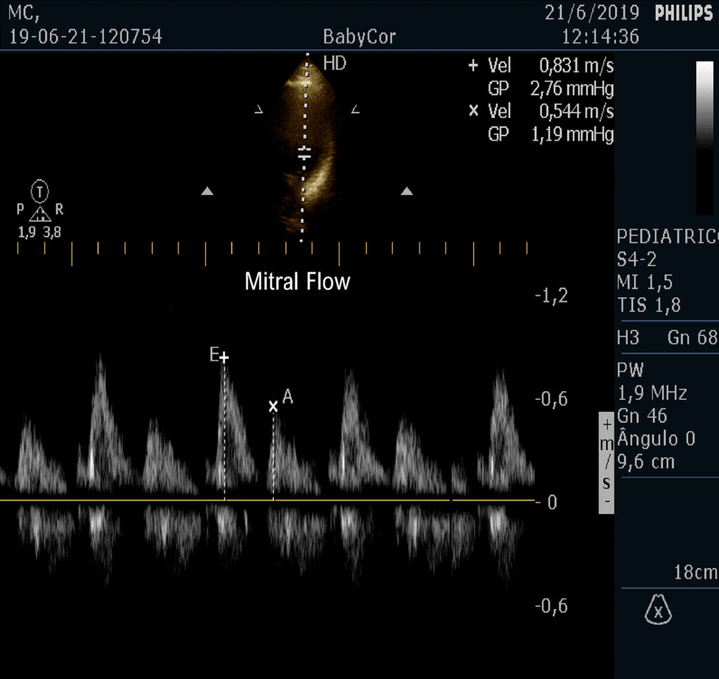The width and height of the screenshot is (719, 679).
Task: Click the MC, patient initials
Action: click(x=25, y=13)
